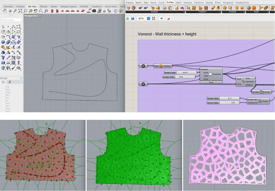Image resolution: width=275 pixels, height=191 pixels.
Task: Click into the Command input field
Action: pos(11,20)
